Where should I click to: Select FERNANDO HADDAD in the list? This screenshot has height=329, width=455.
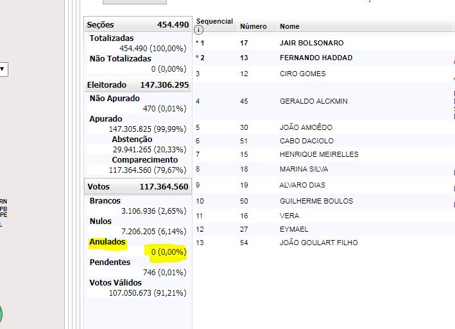(x=316, y=58)
